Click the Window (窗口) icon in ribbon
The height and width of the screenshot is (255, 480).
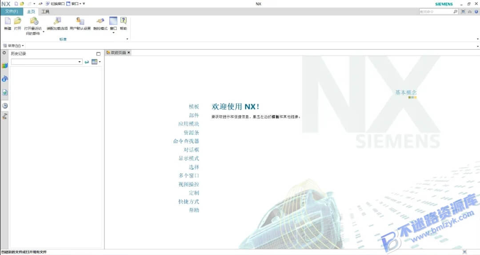[113, 21]
